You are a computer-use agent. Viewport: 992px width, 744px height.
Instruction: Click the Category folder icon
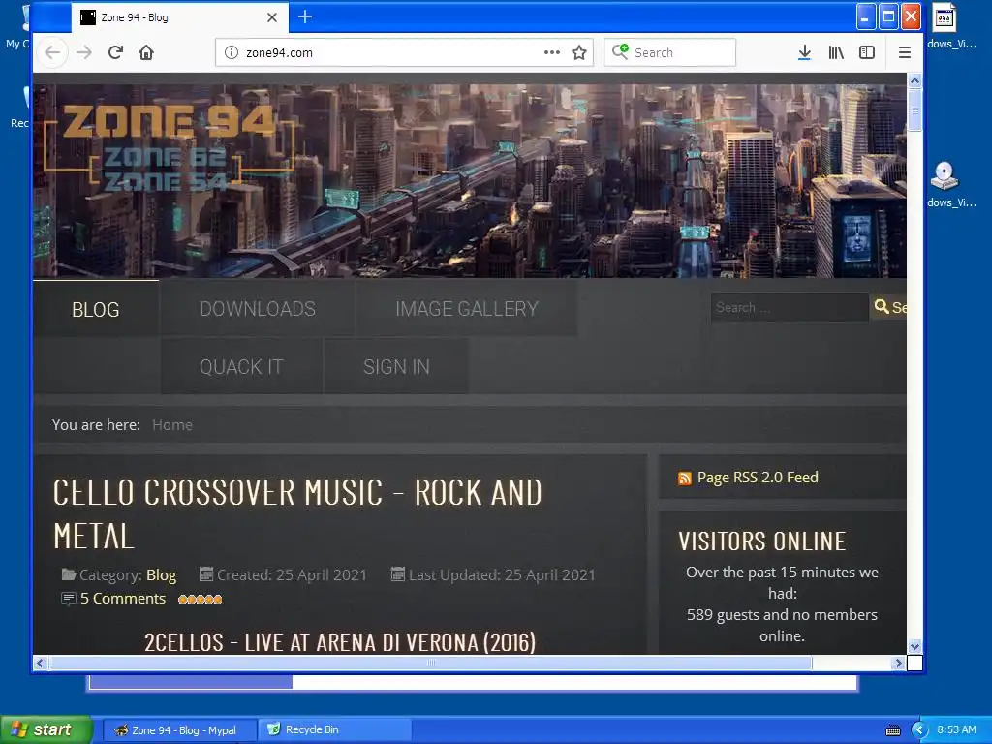click(69, 574)
